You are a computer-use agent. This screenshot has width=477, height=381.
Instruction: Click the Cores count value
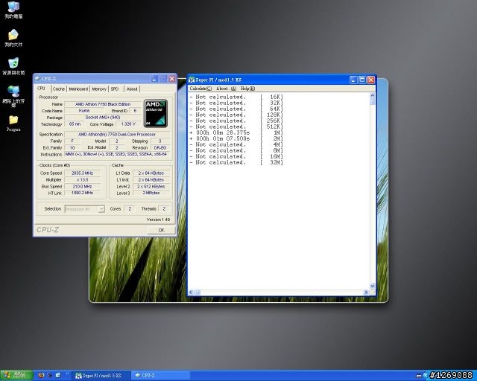pos(130,208)
